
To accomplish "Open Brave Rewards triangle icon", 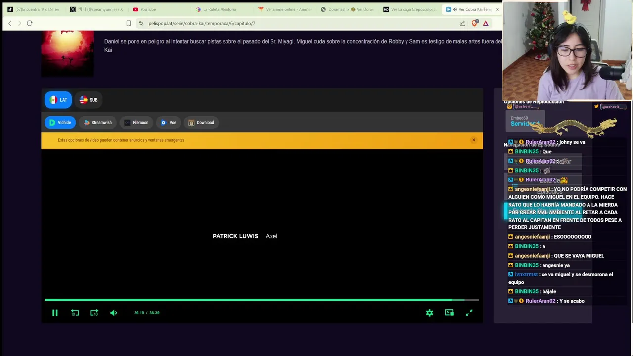I will tap(486, 23).
